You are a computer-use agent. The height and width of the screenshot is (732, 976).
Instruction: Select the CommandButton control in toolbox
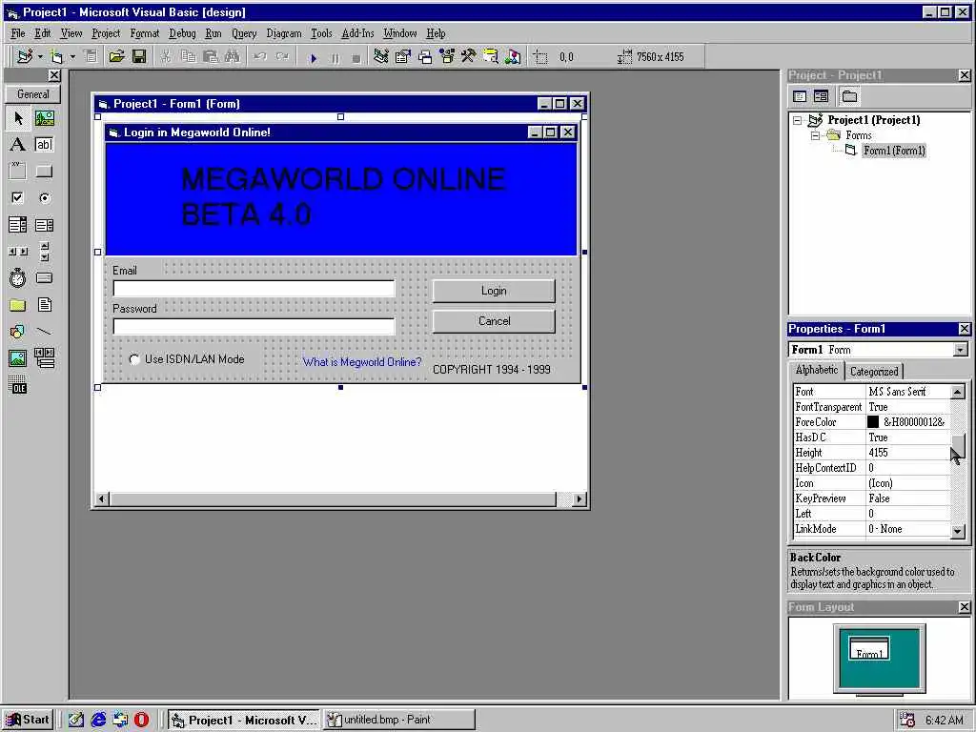(x=44, y=172)
